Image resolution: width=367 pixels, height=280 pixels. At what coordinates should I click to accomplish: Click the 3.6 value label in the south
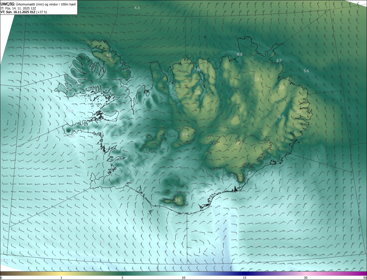click(177, 200)
